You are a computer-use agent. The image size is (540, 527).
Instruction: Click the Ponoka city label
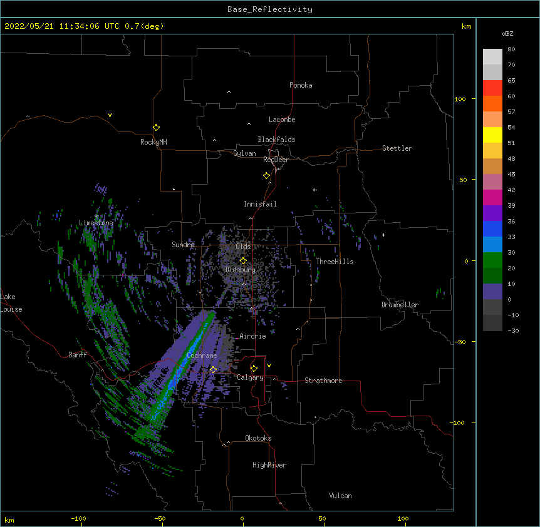point(301,85)
